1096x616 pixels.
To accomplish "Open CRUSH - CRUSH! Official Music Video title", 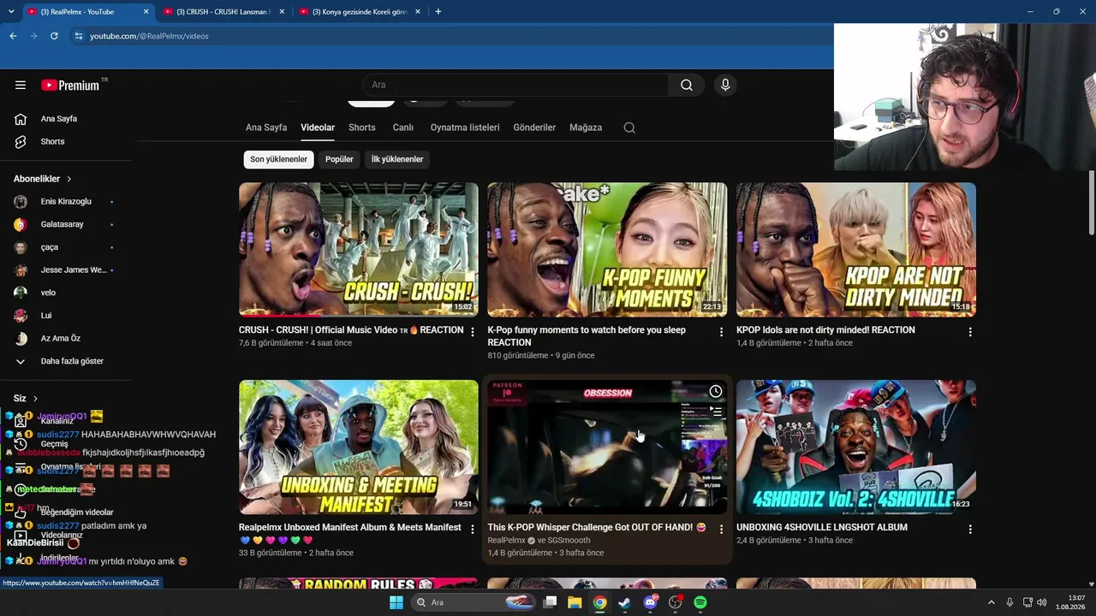I will pos(351,330).
